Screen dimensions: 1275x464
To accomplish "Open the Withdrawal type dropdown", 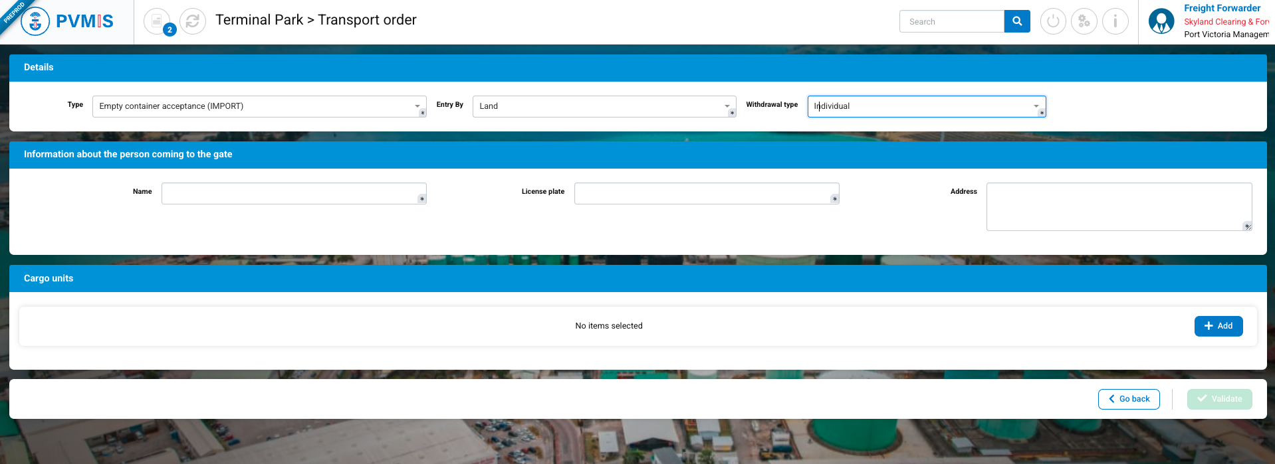I will point(926,106).
